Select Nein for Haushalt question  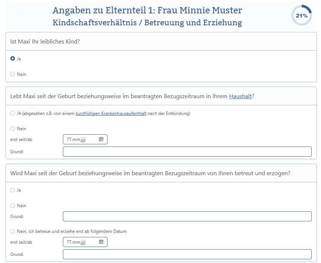13,129
